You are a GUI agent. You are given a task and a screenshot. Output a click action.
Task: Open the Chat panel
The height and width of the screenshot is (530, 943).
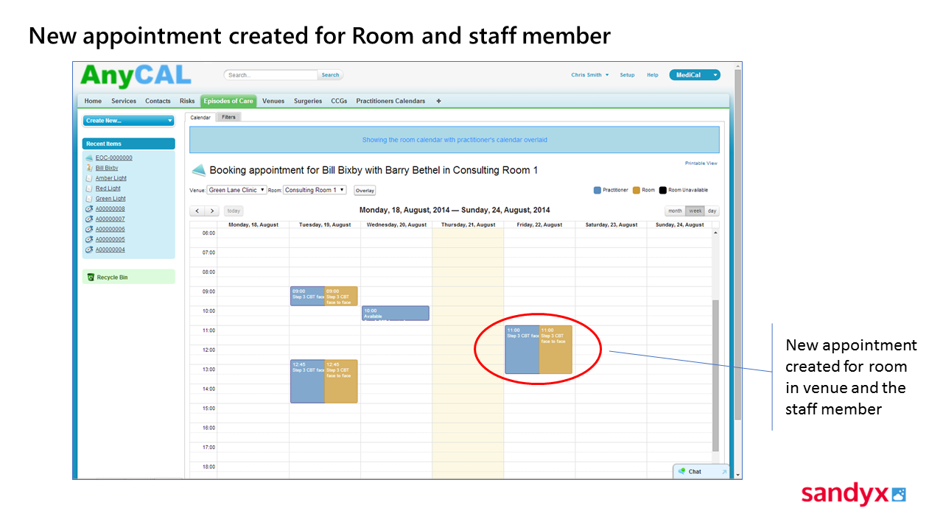[701, 472]
